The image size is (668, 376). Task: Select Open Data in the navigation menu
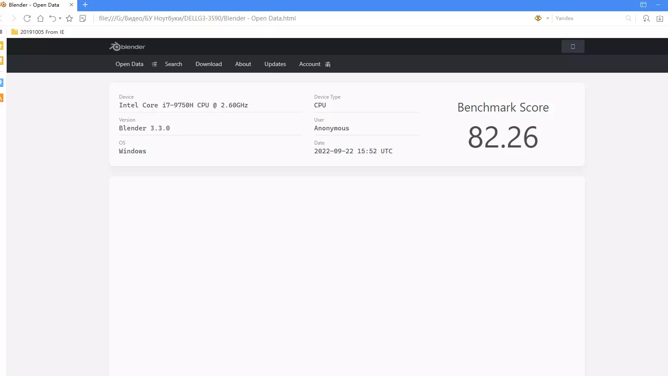129,64
